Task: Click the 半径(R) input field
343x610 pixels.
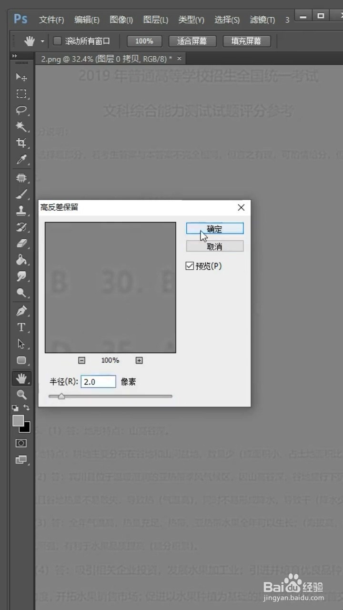Action: [98, 382]
